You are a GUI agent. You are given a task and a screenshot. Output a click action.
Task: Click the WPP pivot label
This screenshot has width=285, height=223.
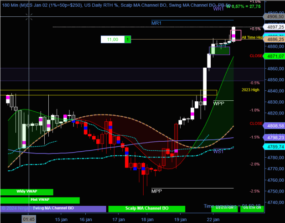coord(219,104)
